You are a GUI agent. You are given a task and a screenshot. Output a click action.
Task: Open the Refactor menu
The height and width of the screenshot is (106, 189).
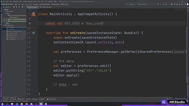pyautogui.click(x=31, y=1)
